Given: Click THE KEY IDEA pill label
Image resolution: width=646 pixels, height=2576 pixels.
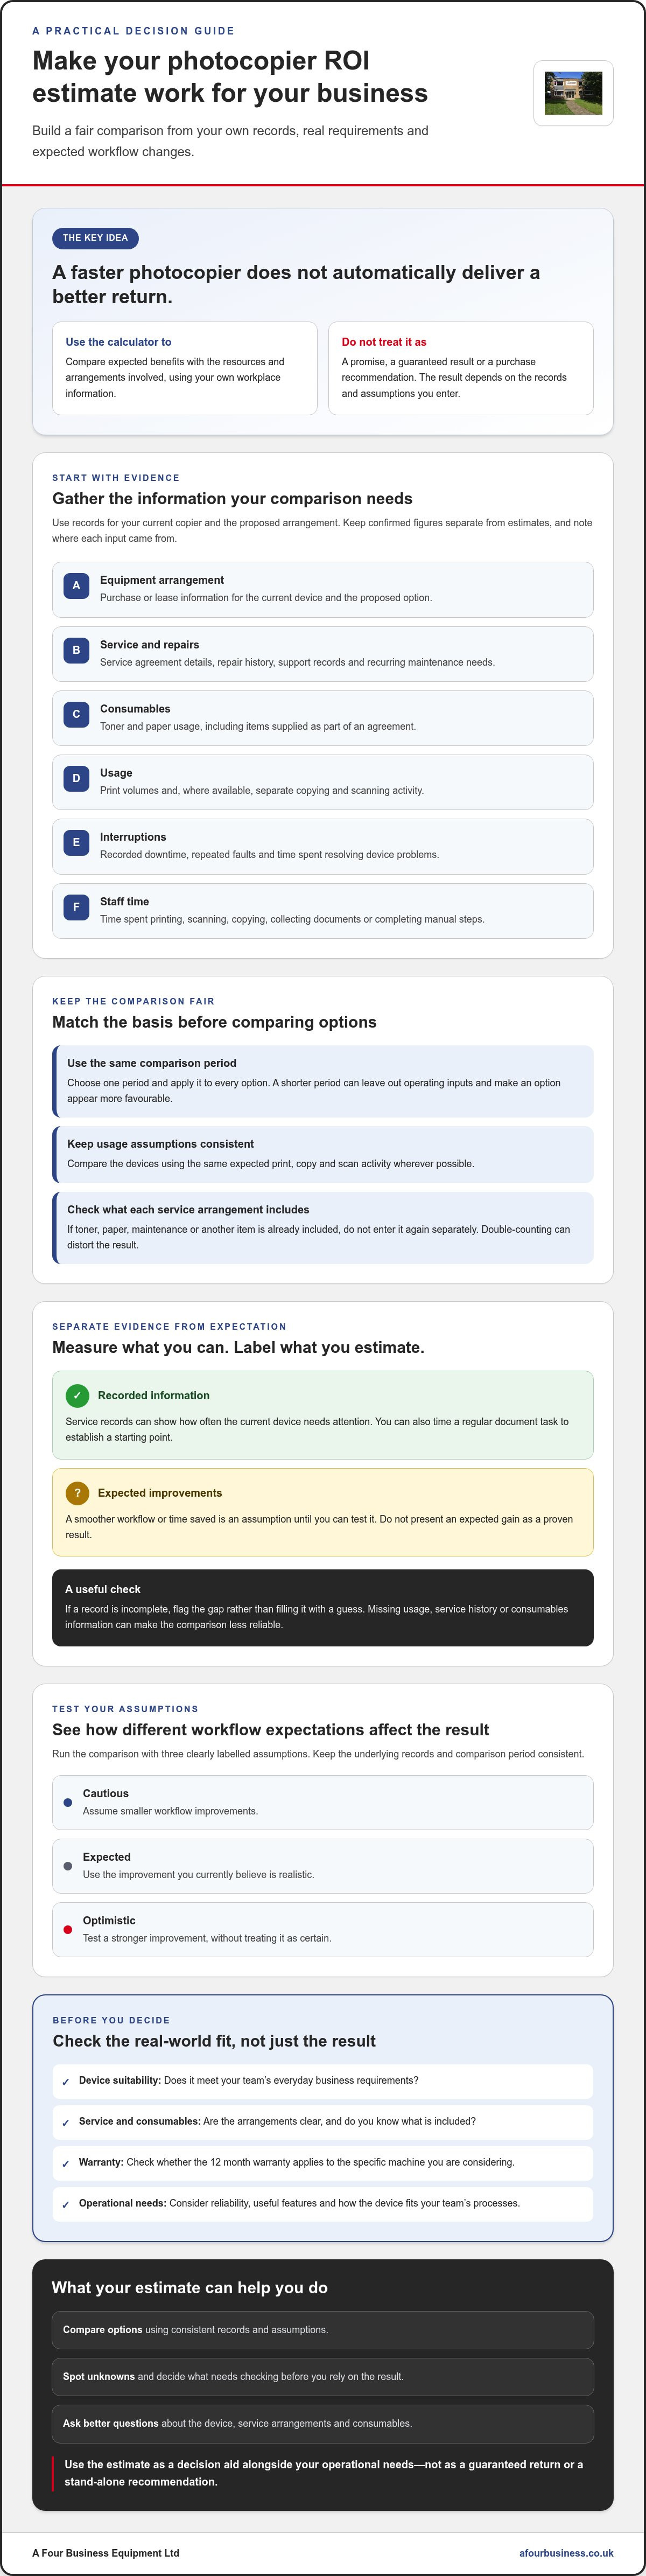Looking at the screenshot, I should (x=95, y=238).
